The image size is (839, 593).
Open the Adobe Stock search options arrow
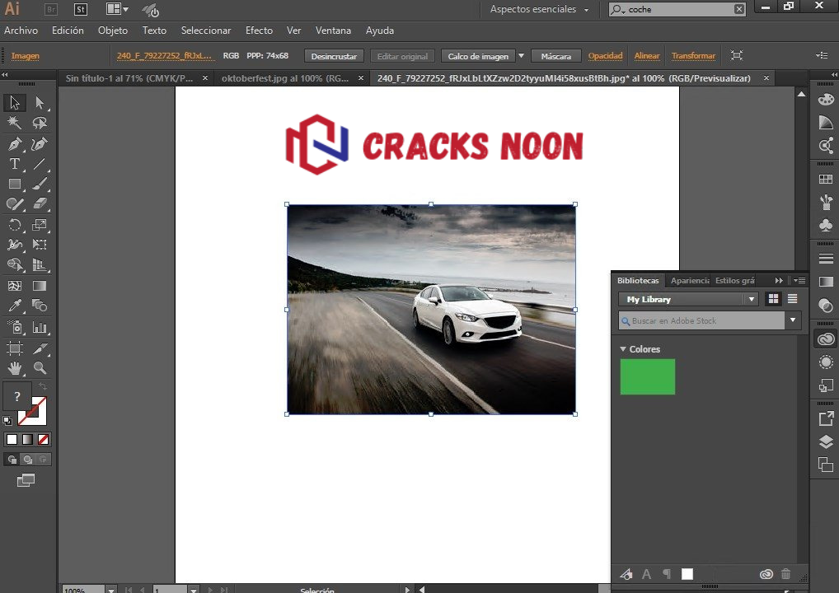coord(793,320)
